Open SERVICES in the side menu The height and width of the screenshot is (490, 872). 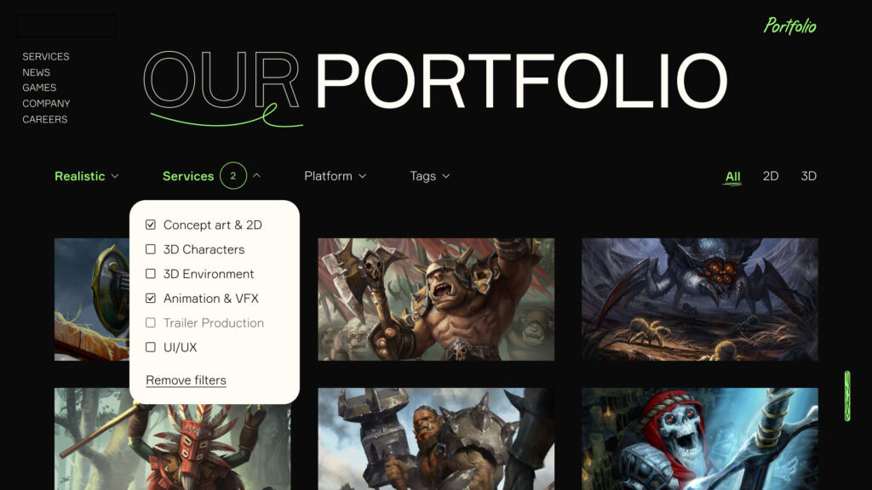pos(46,57)
